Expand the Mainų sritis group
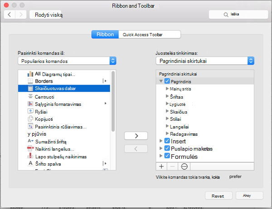 click(167, 89)
